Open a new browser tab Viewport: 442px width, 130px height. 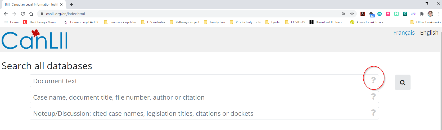(71, 4)
